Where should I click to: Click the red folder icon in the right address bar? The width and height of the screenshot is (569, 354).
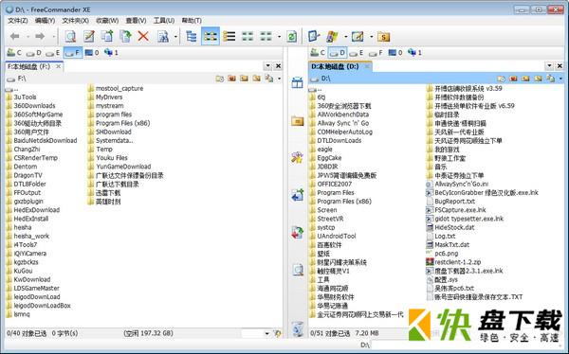click(513, 79)
